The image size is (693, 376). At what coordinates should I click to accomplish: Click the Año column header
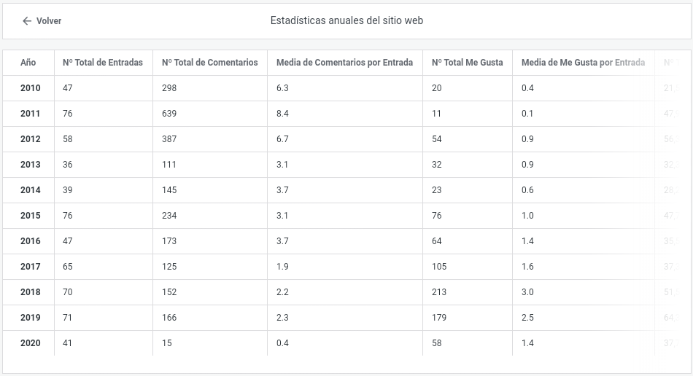[28, 63]
